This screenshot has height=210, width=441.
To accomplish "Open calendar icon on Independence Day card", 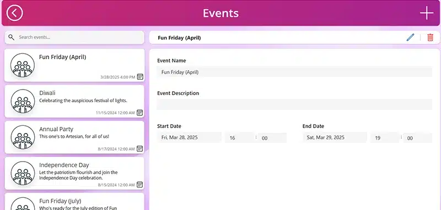I will [x=140, y=185].
